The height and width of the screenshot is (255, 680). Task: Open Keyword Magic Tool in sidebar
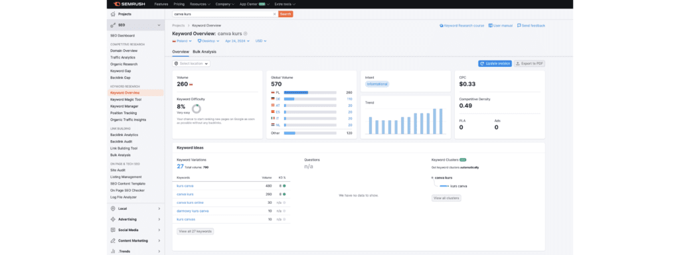[126, 100]
